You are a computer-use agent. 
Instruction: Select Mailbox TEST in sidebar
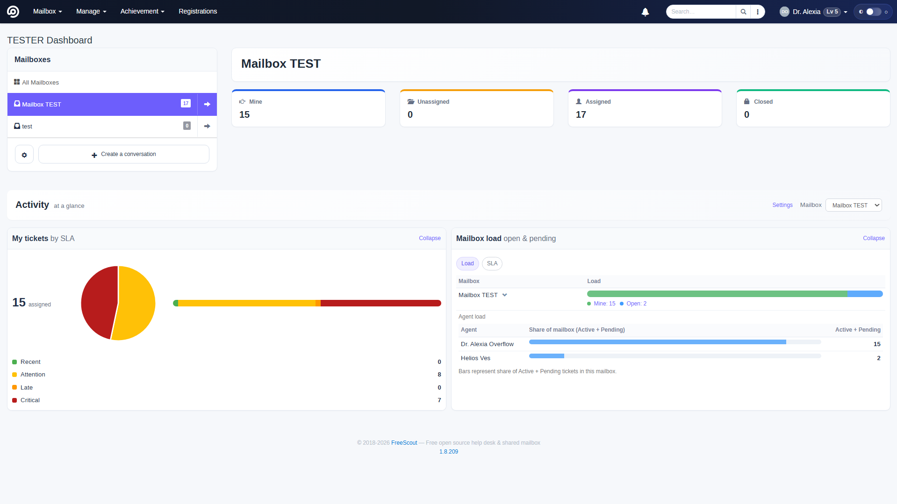pos(102,104)
